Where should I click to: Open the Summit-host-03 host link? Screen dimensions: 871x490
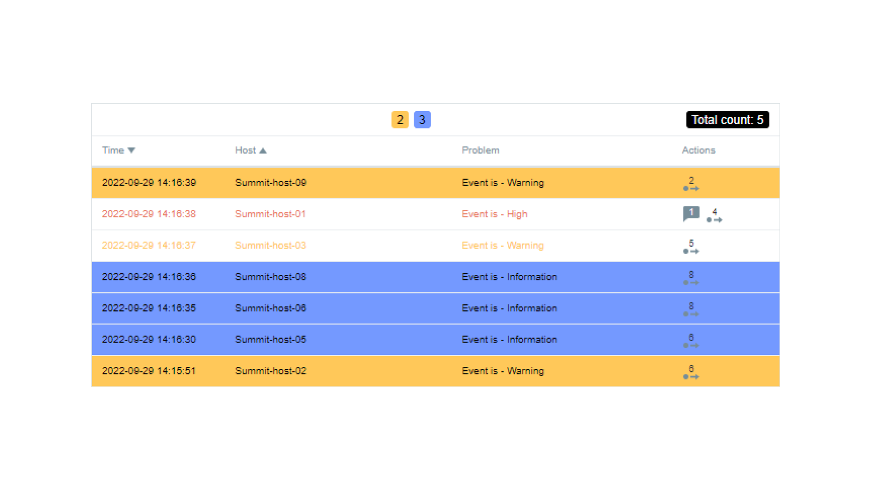pyautogui.click(x=270, y=246)
